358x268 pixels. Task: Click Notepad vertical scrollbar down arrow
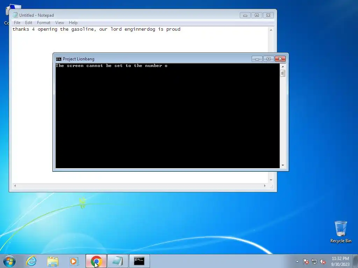[271, 180]
